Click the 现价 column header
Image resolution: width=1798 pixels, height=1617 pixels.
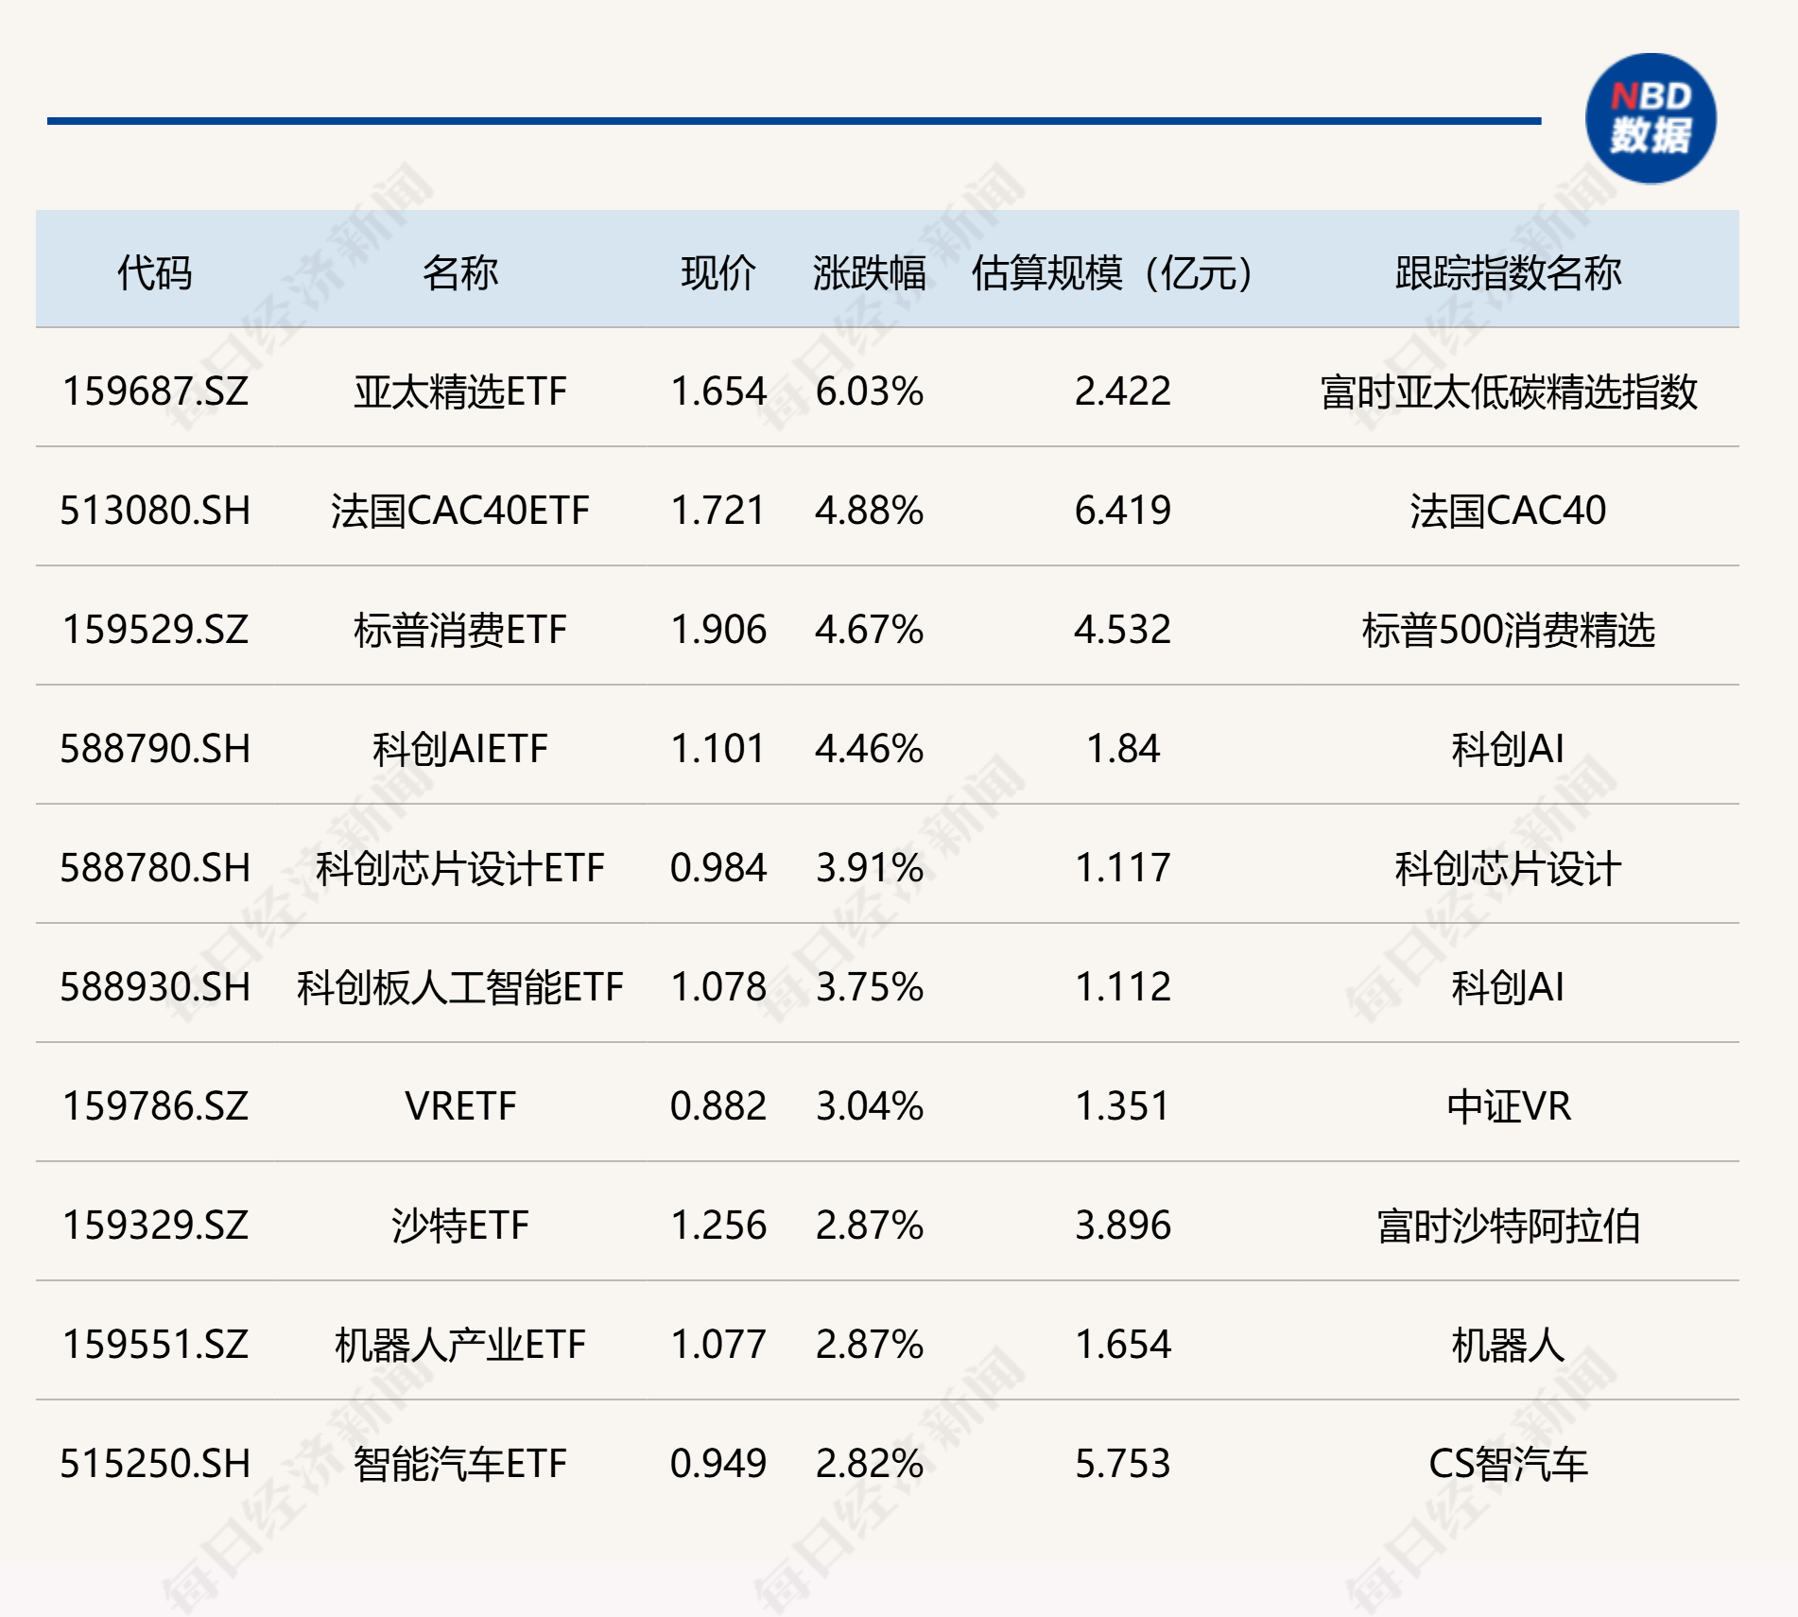click(x=717, y=270)
